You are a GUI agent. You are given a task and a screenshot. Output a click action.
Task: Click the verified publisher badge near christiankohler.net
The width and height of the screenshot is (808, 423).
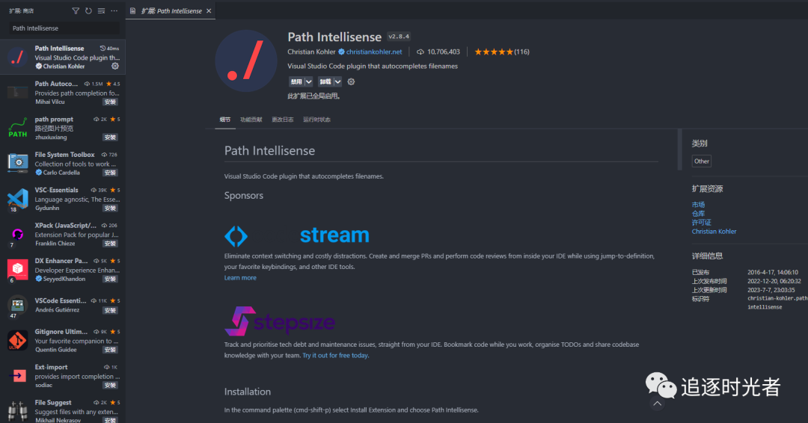(341, 52)
